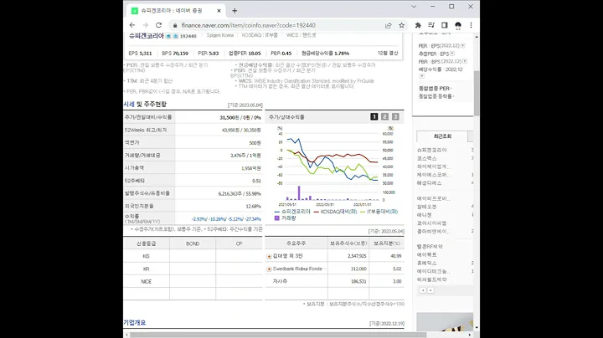The width and height of the screenshot is (603, 338).
Task: Bookmark this page with the star icon
Action: pos(401,25)
